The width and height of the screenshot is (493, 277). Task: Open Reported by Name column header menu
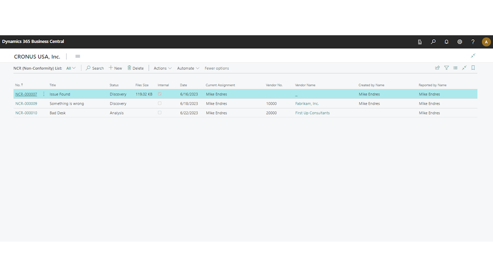tap(433, 85)
